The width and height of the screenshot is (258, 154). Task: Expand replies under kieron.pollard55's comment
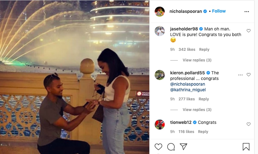coord(197,110)
